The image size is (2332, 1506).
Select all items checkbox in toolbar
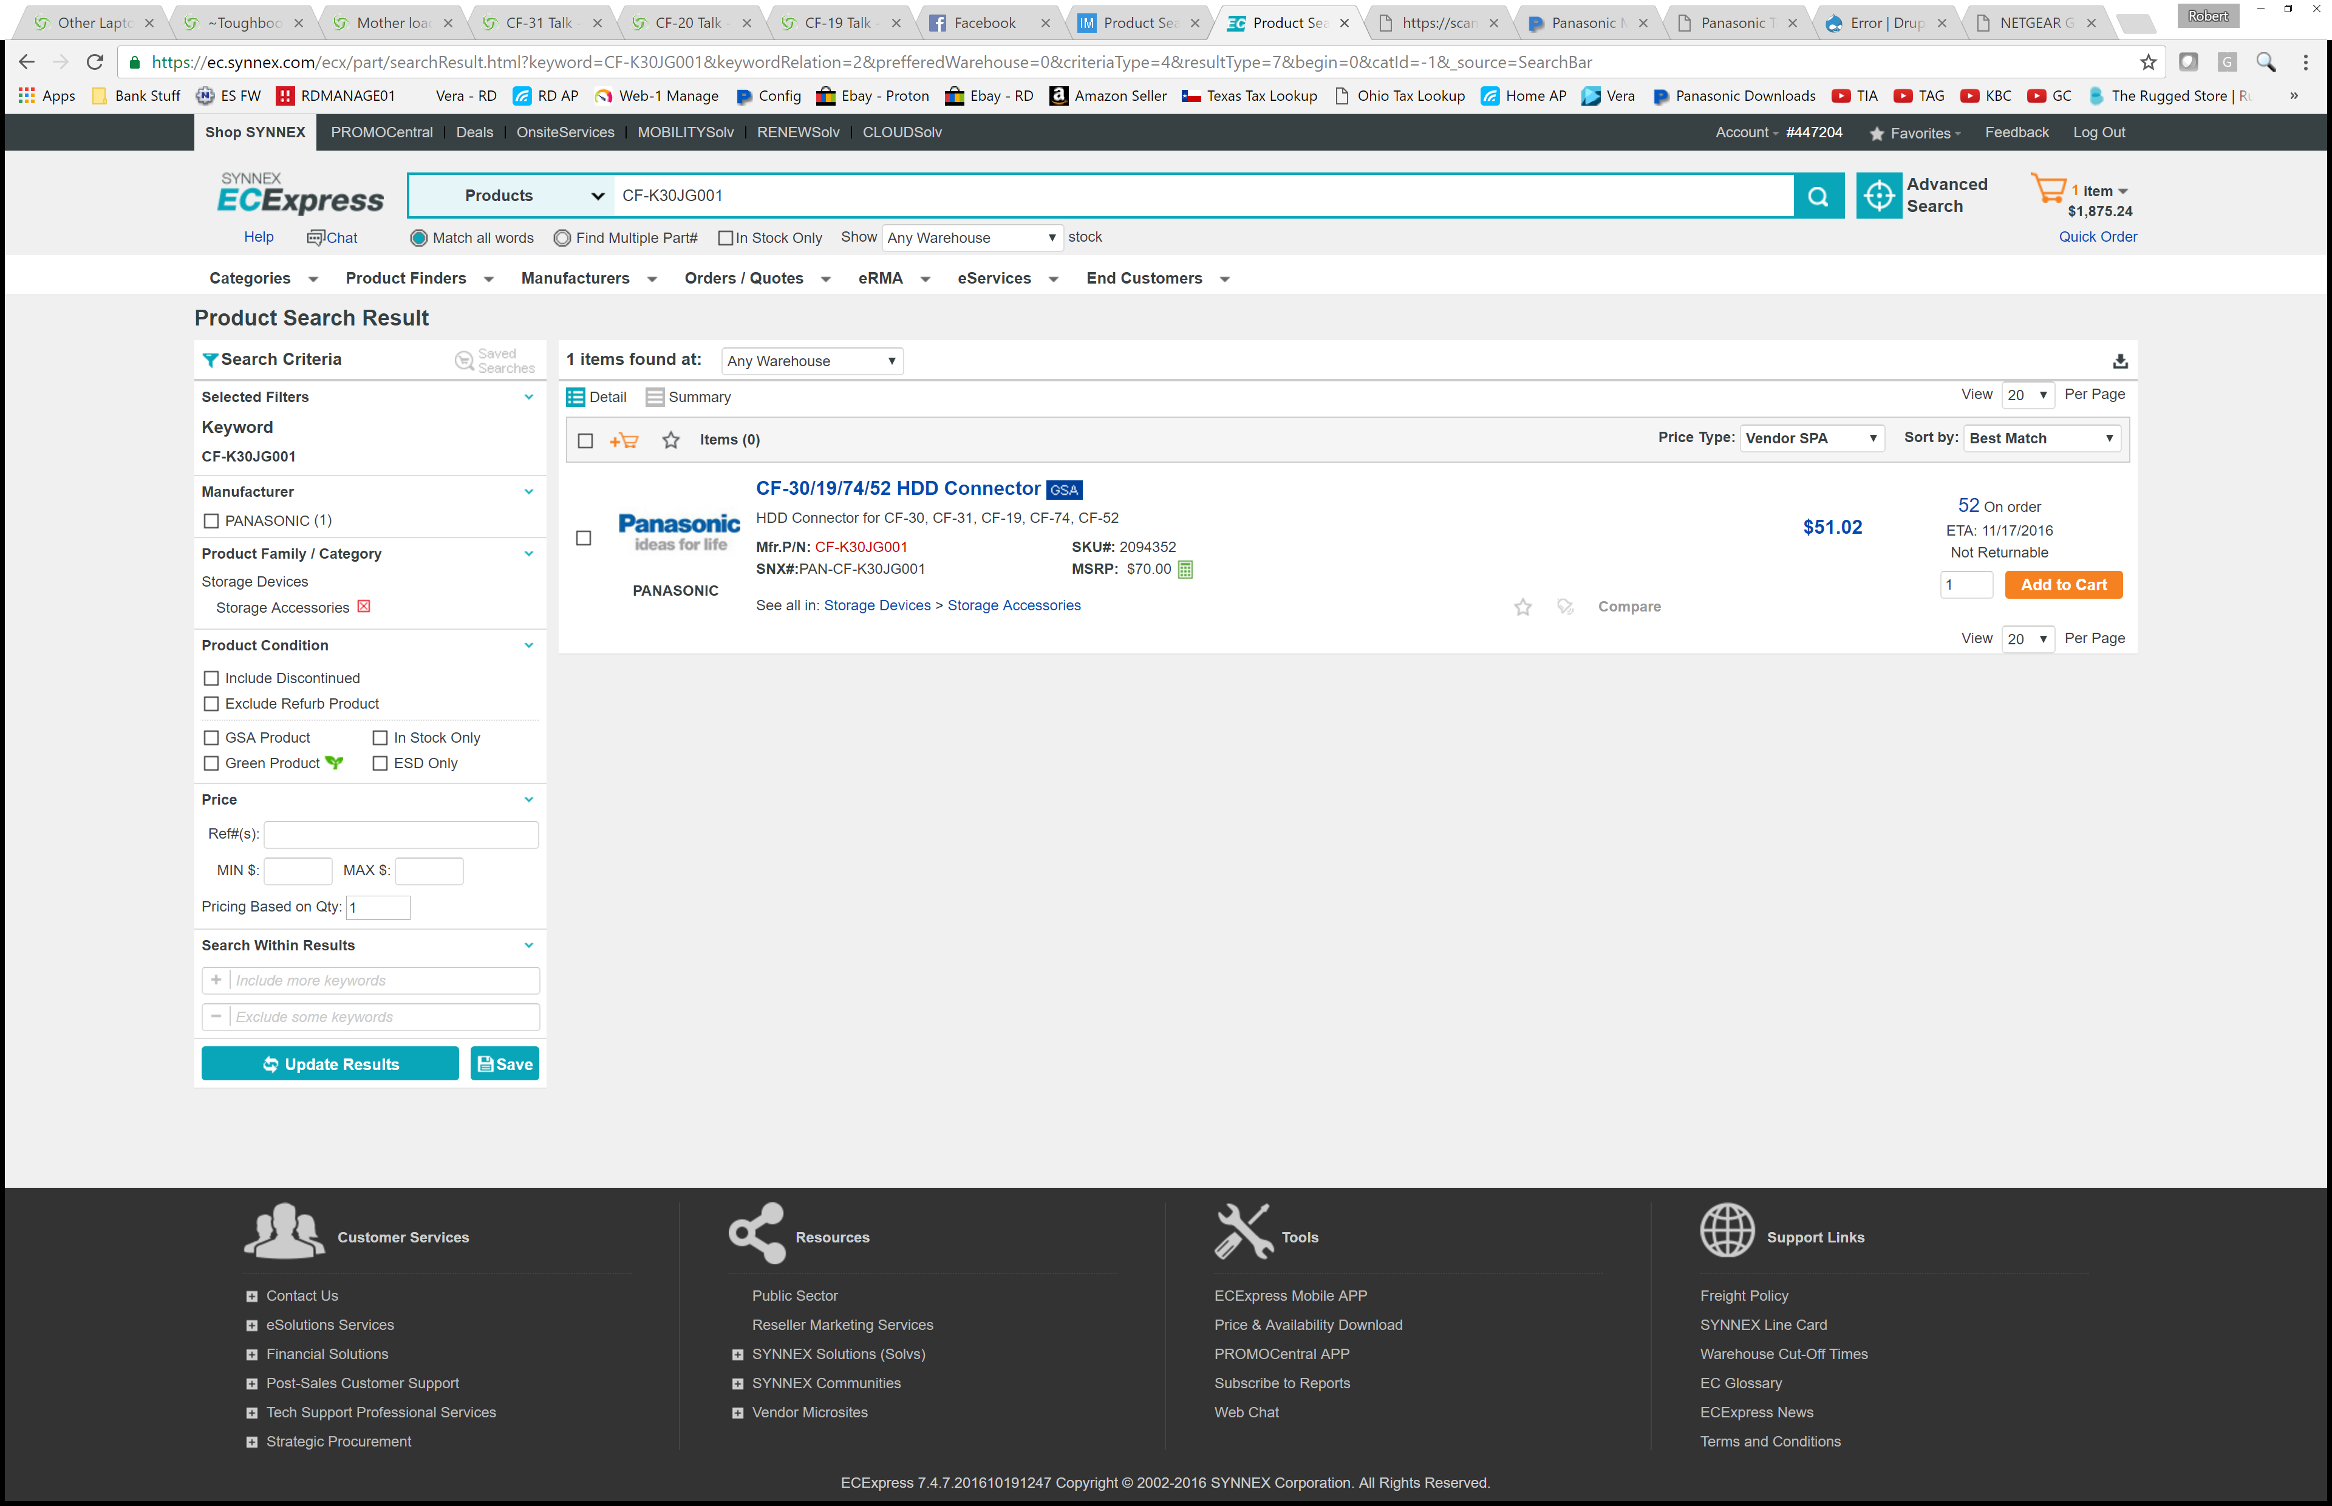click(x=585, y=441)
